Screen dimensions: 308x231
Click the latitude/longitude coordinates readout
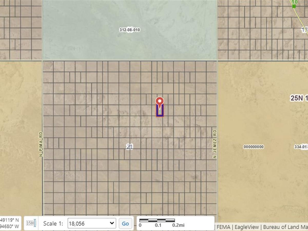[10, 223]
